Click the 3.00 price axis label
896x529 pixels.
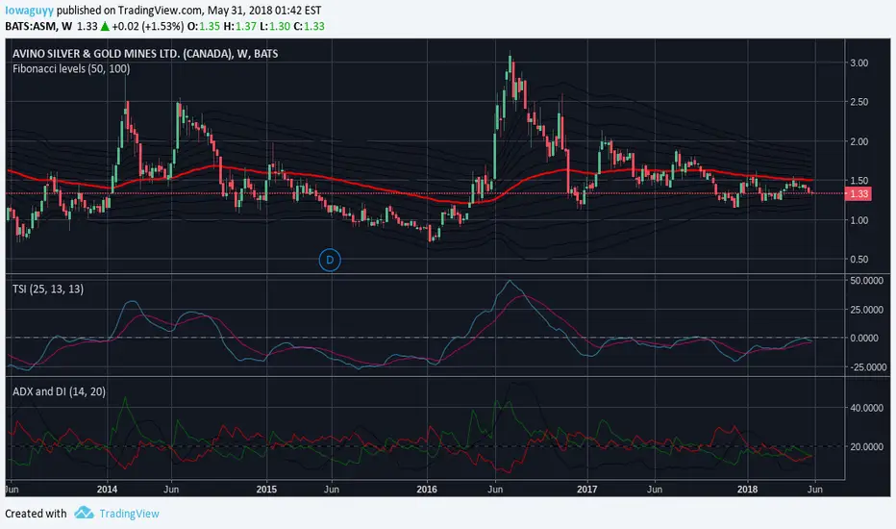point(859,63)
